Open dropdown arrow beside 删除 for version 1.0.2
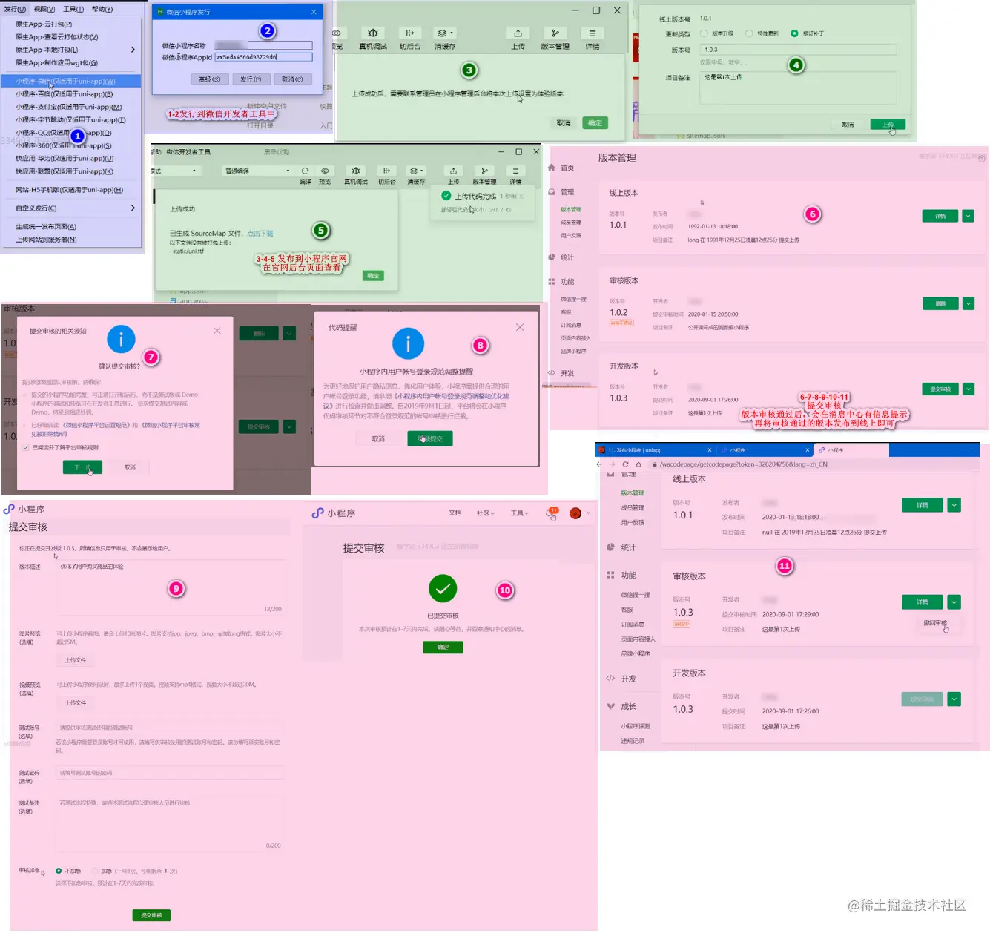 (968, 303)
